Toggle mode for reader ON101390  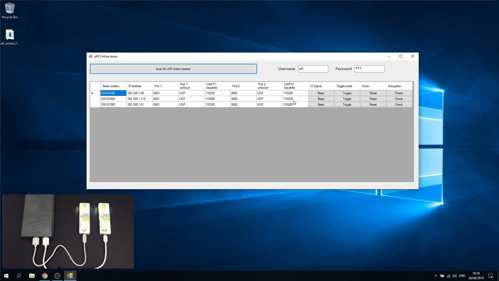tap(347, 105)
